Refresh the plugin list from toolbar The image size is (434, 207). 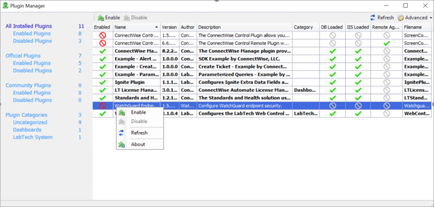tap(382, 18)
